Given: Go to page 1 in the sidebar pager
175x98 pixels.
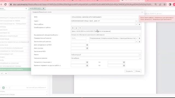Looking at the screenshot, I should [4, 88].
